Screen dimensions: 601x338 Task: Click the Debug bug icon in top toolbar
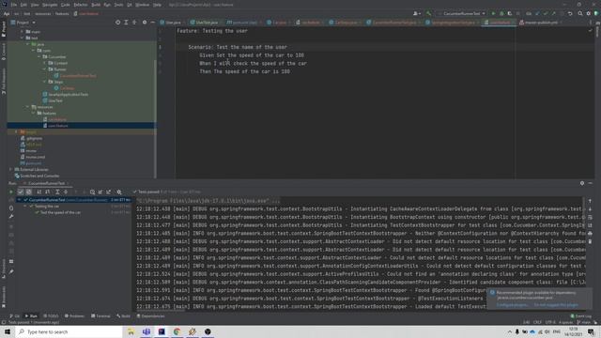501,13
